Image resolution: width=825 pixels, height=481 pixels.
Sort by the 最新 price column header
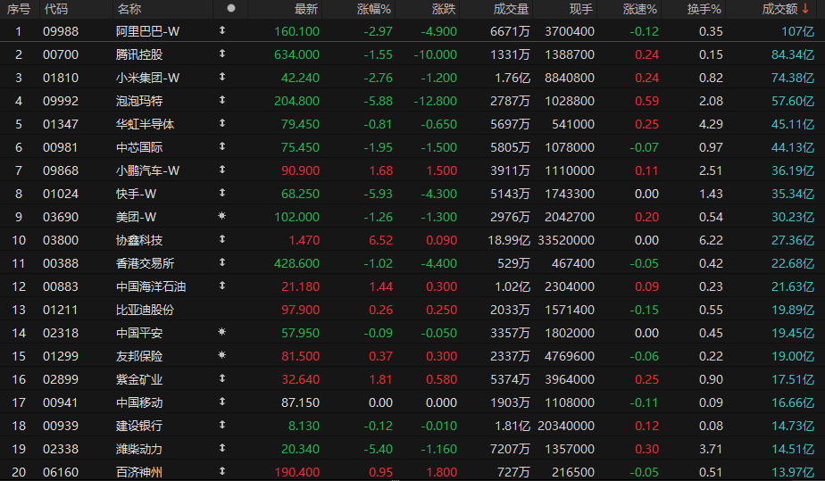coord(306,9)
